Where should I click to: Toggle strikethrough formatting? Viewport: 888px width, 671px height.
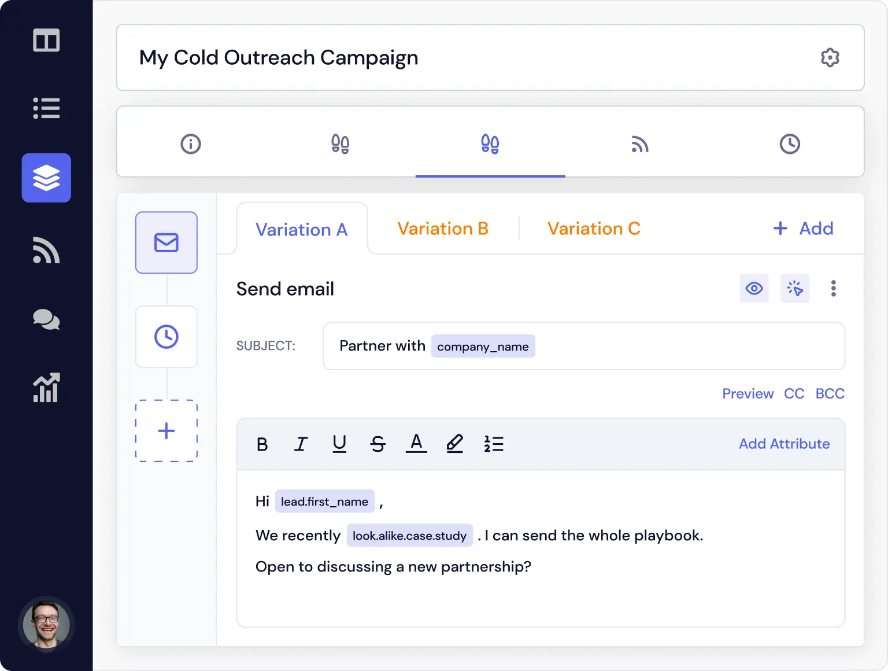[x=378, y=444]
